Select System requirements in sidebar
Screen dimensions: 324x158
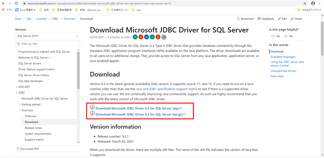(x=38, y=134)
